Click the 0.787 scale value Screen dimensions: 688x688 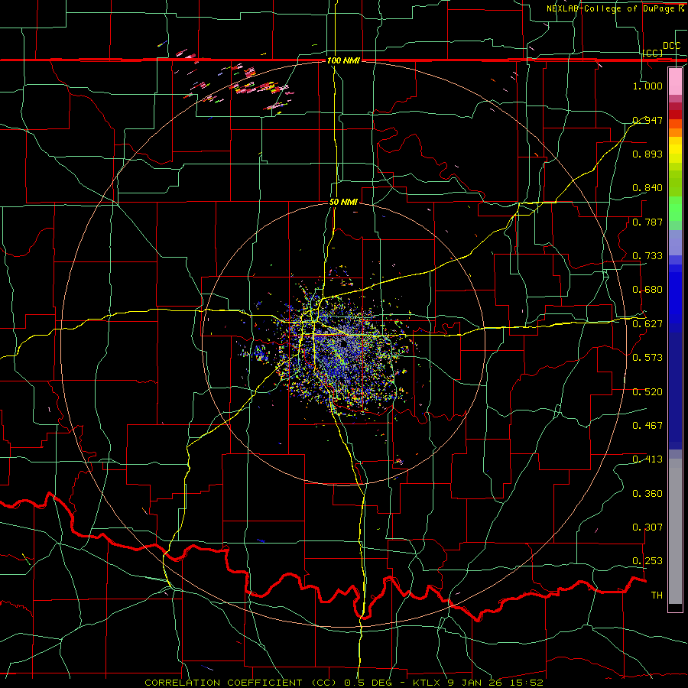click(647, 222)
